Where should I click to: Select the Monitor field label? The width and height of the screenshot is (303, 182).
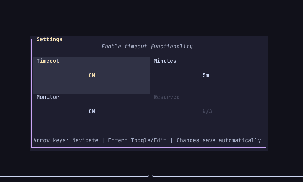[48, 97]
